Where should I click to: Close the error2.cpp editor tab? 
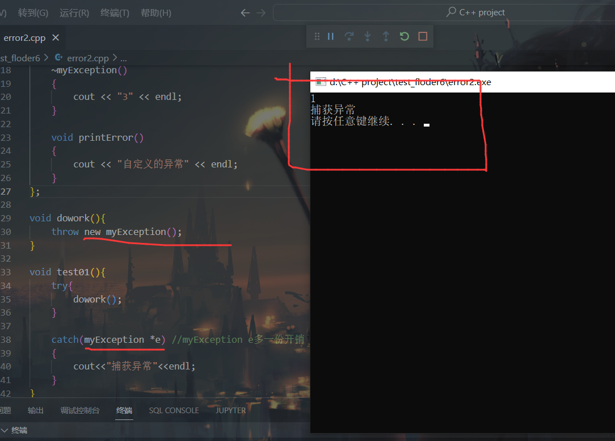coord(56,38)
